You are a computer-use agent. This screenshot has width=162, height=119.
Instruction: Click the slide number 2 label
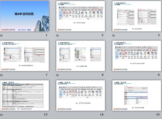[x=102, y=35]
